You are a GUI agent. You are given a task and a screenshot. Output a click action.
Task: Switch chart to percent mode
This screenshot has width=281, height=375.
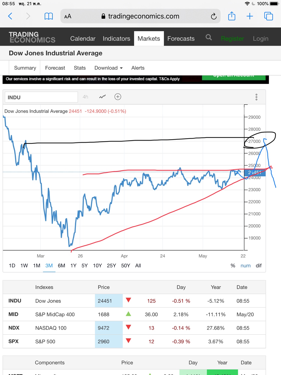tap(233, 265)
